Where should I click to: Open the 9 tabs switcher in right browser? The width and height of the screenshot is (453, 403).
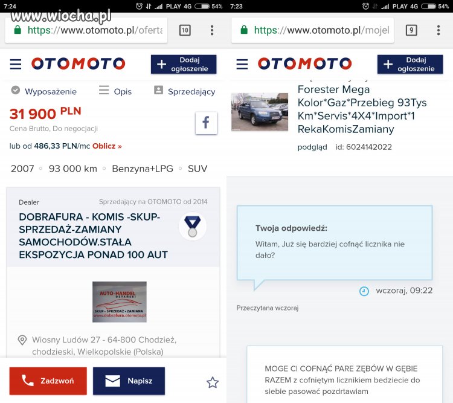411,30
